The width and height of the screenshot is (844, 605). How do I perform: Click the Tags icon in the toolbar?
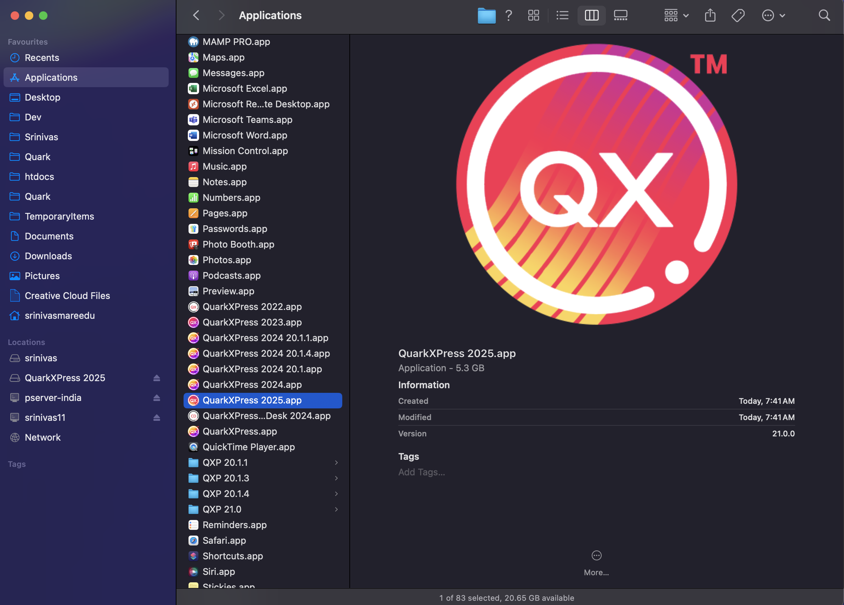(738, 15)
